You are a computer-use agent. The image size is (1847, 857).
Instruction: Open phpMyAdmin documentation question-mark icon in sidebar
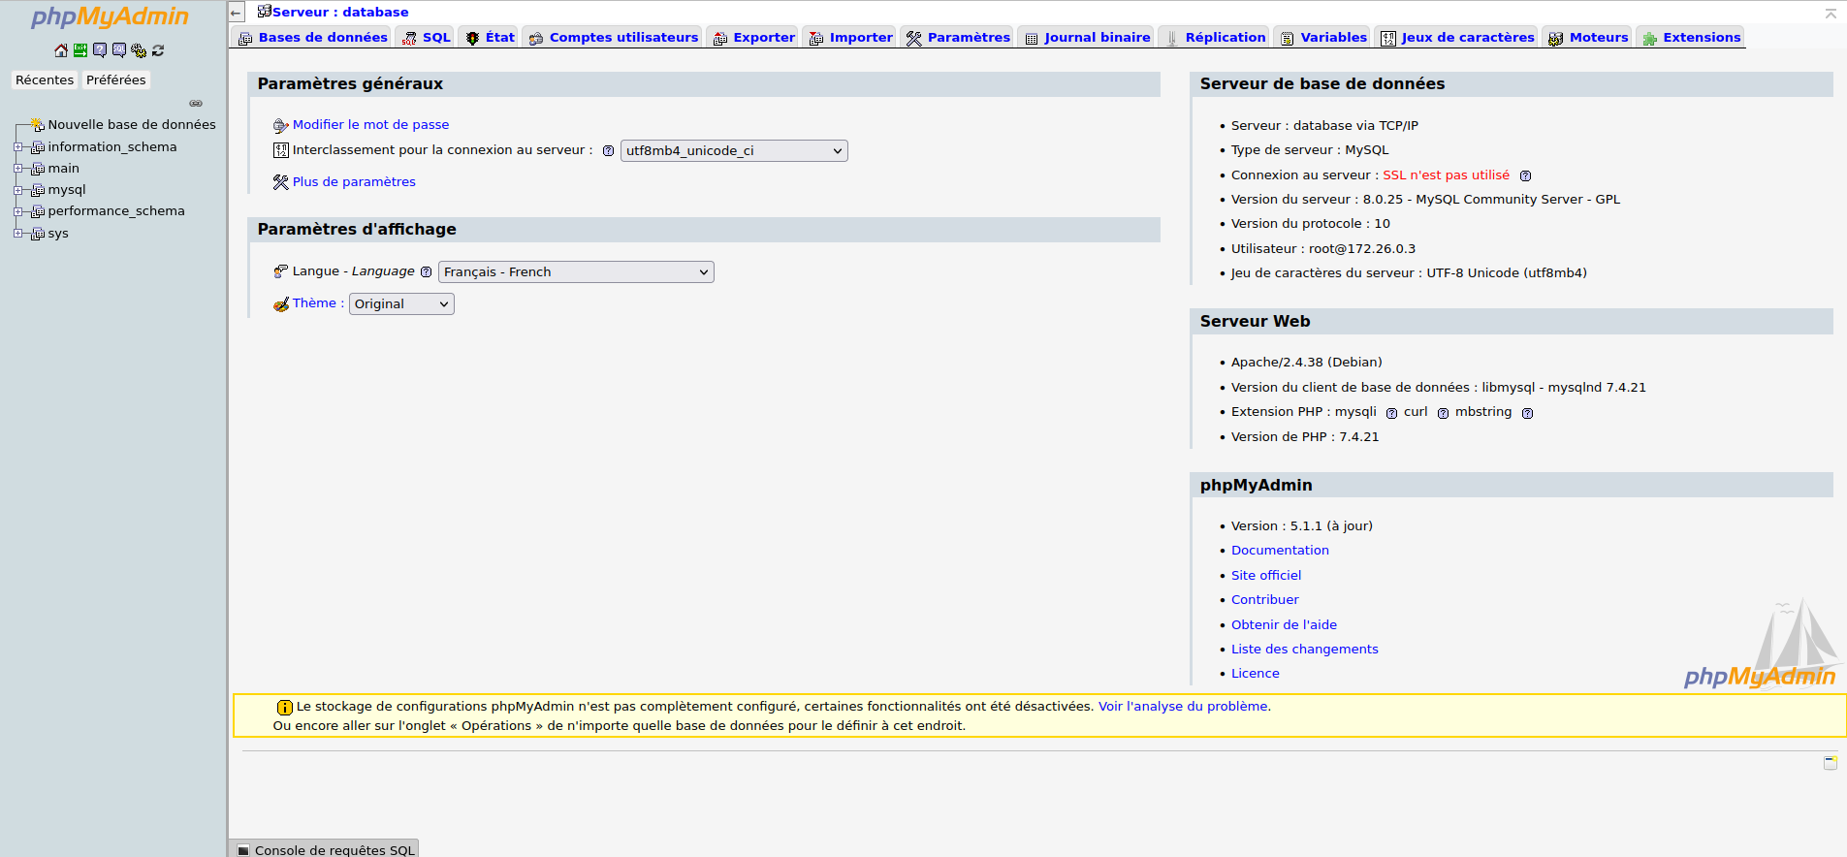point(100,50)
